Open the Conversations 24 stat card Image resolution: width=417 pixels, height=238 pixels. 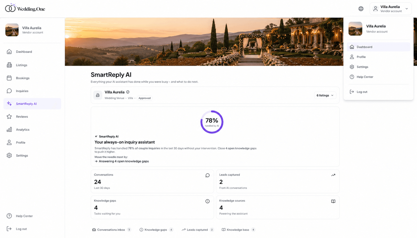pyautogui.click(x=152, y=181)
